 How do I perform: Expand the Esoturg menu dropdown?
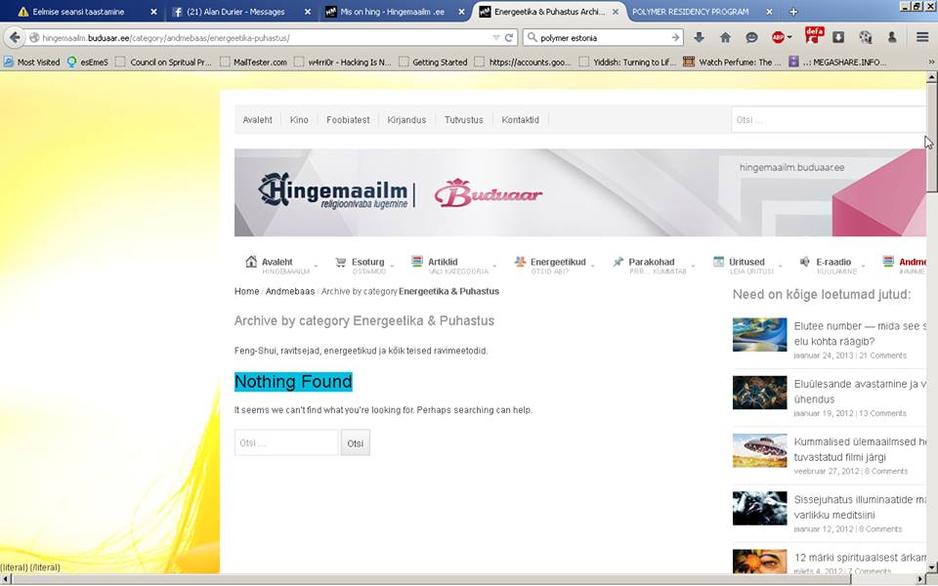[393, 266]
